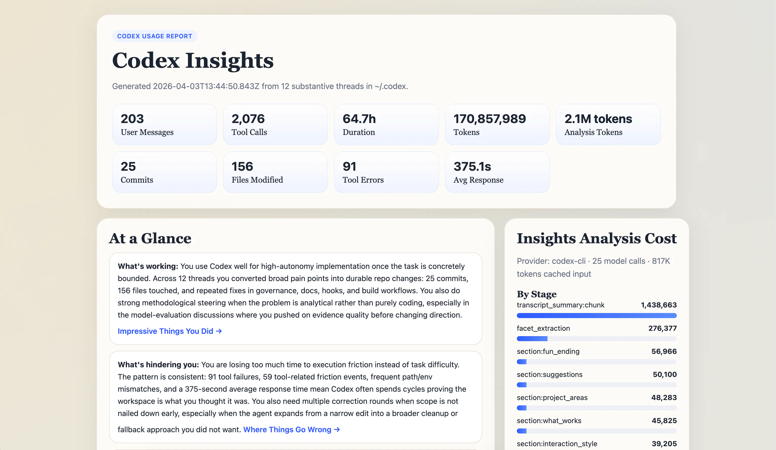The height and width of the screenshot is (450, 776).
Task: Select the 2,076 Tool Calls card
Action: (275, 125)
